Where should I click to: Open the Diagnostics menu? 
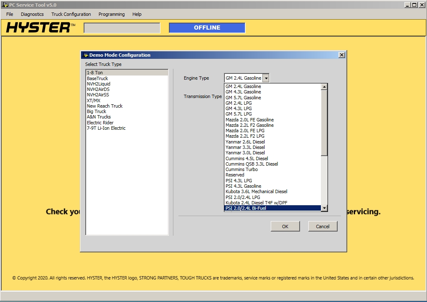coord(32,14)
